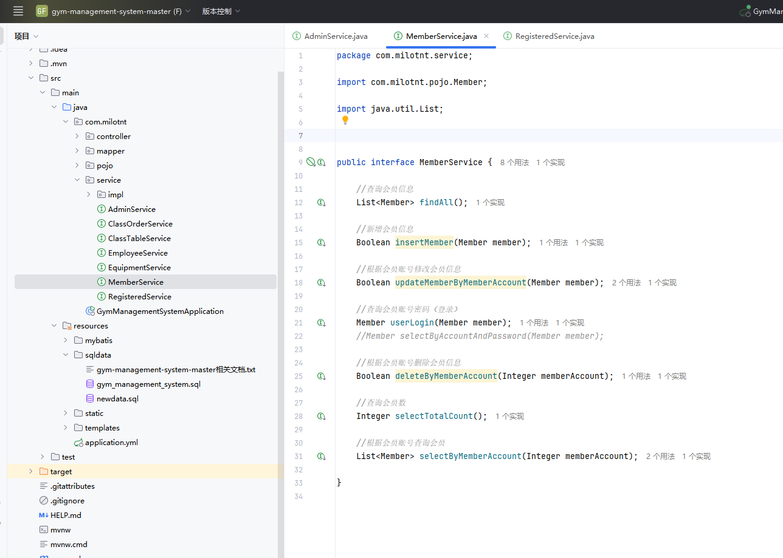
Task: Collapse the src folder
Action: coord(31,78)
